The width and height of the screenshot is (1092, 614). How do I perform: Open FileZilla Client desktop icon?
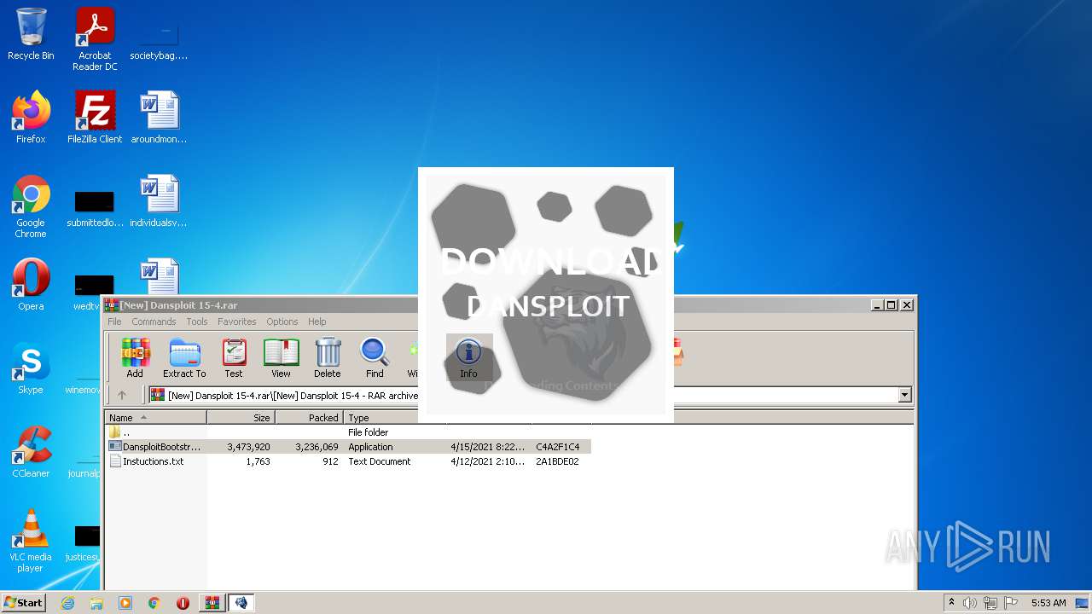pos(95,118)
